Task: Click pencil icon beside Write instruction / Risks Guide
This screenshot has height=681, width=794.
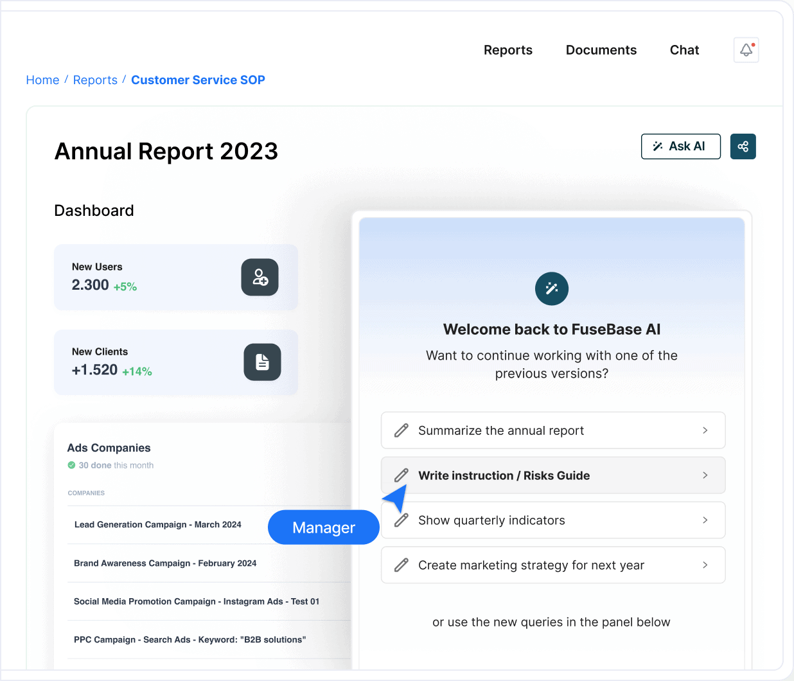Action: [x=401, y=475]
